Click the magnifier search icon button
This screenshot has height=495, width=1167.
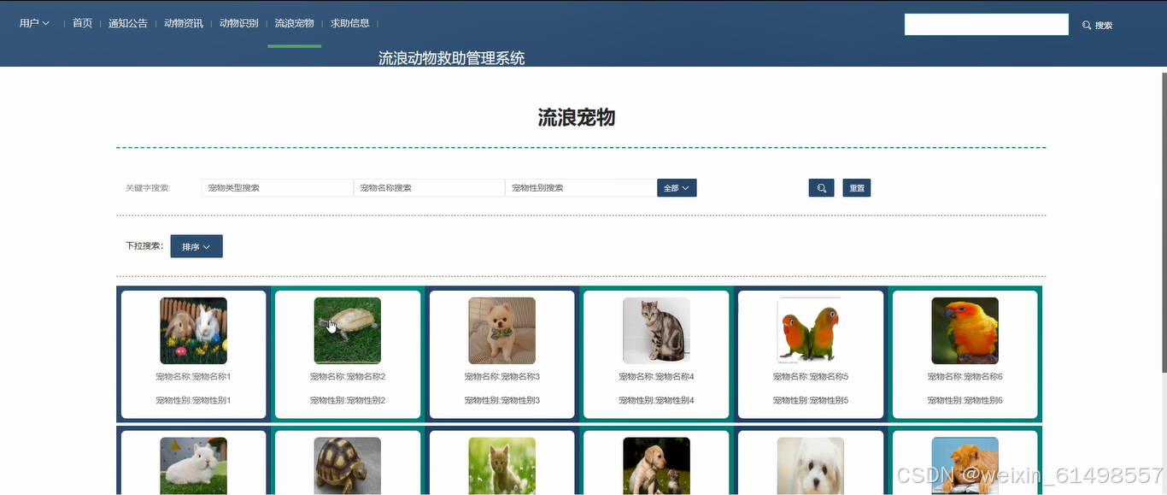(821, 188)
